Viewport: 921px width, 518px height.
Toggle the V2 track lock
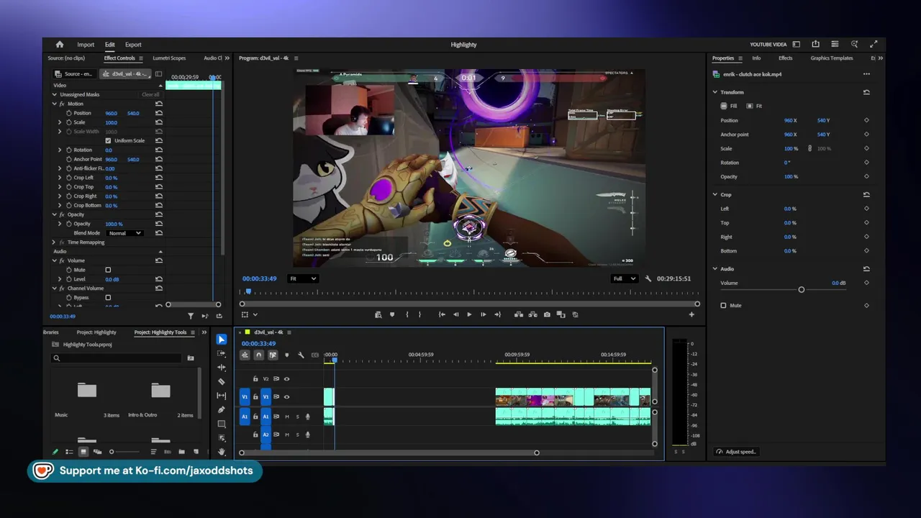click(x=255, y=378)
